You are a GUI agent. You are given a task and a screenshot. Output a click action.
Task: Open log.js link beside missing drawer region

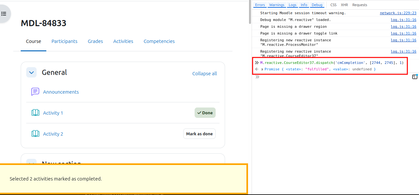pos(403,27)
